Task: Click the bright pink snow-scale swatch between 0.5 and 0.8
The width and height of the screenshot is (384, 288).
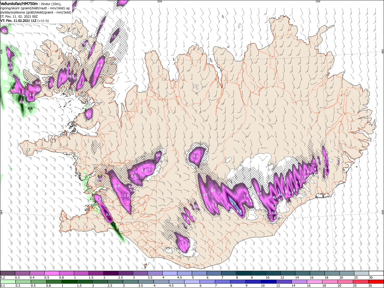Action: 52,273
